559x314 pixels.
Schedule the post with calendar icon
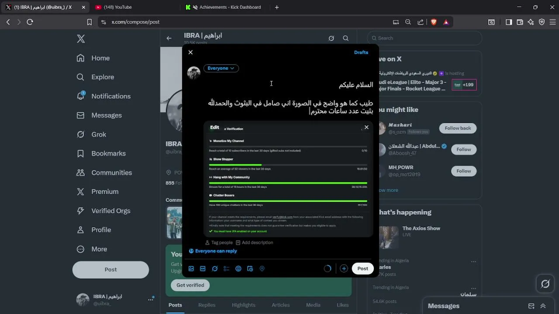pos(250,269)
